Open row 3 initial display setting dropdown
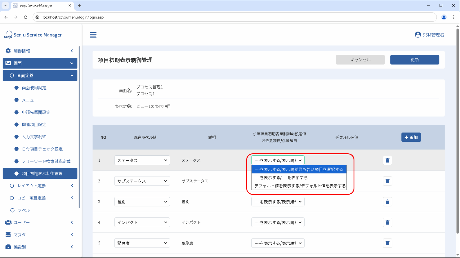 click(278, 202)
